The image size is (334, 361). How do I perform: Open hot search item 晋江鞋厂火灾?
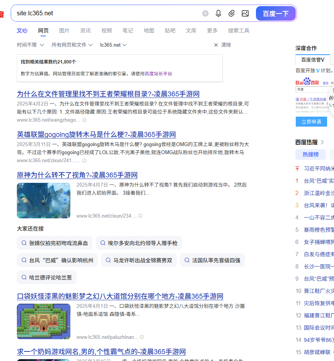(319, 291)
